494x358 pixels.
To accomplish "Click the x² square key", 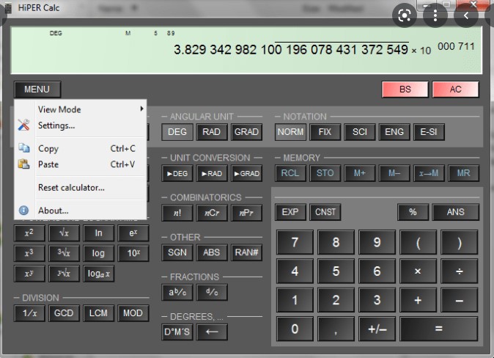I will (x=29, y=233).
